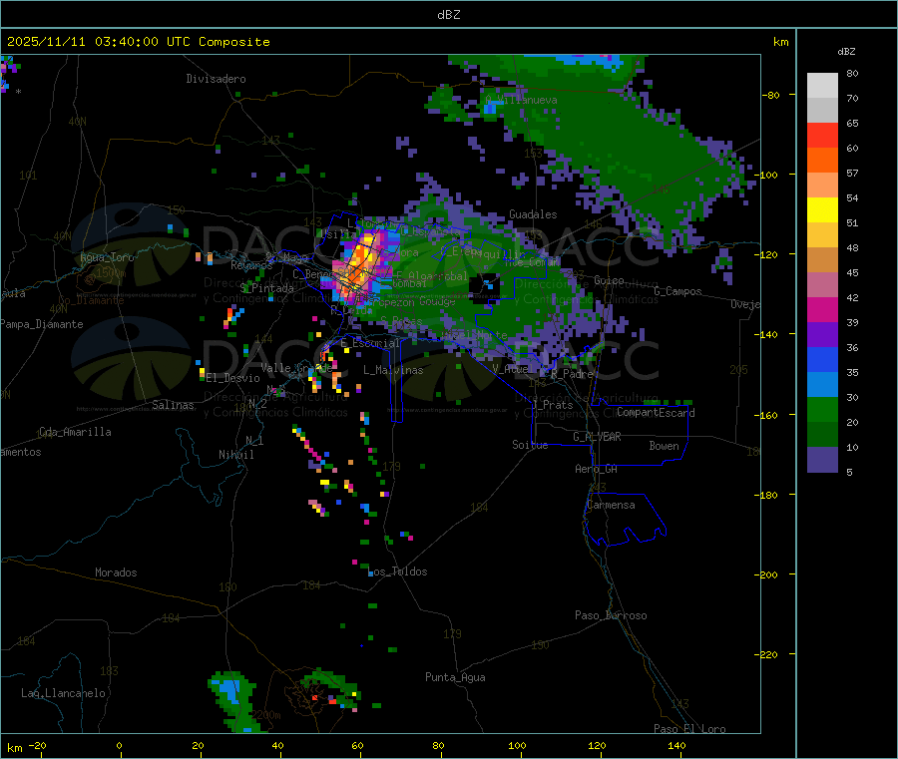Click the 'Punta_Agua' map label
Viewport: 898px width, 759px height.
(x=455, y=678)
